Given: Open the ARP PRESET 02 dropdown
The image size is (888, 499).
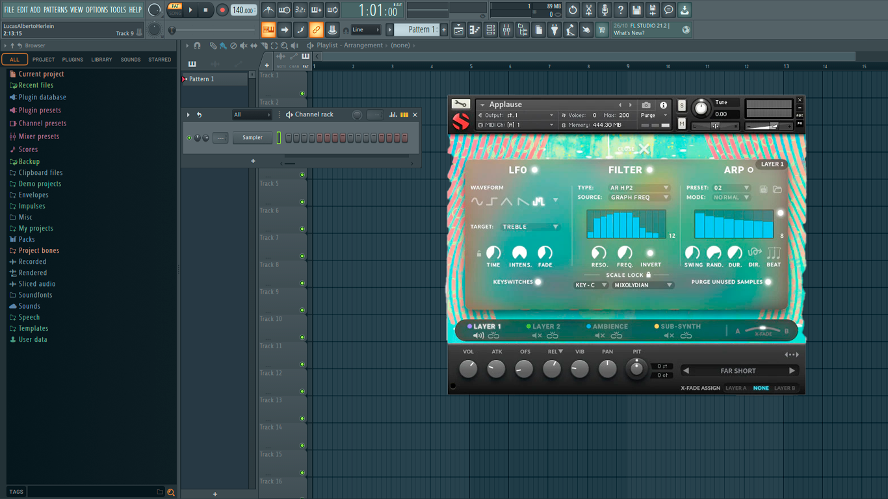Looking at the screenshot, I should [731, 188].
